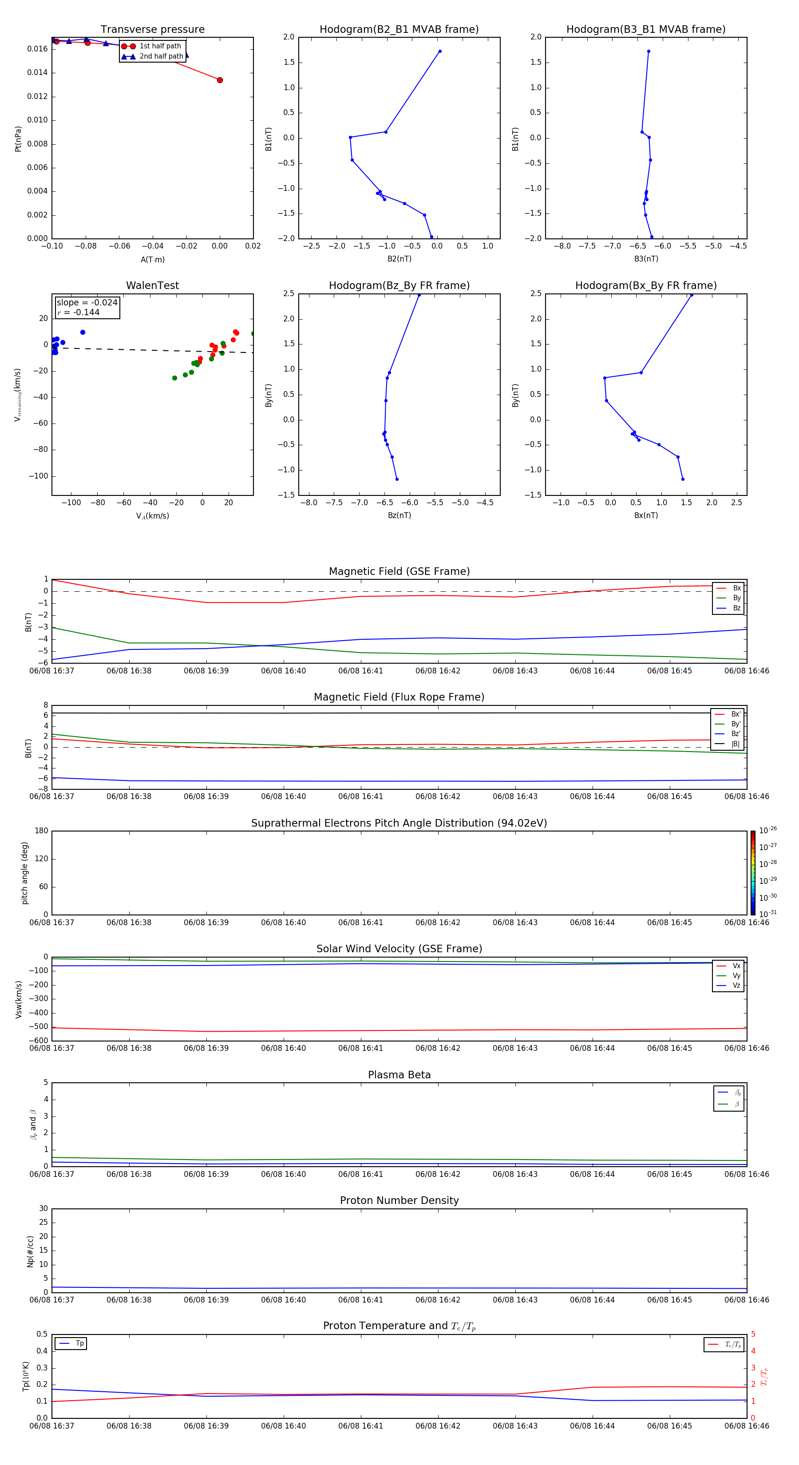Viewport: 799px width, 1465px height.
Task: Click the topmost point in B2_B1 hodogram
Action: tap(439, 52)
